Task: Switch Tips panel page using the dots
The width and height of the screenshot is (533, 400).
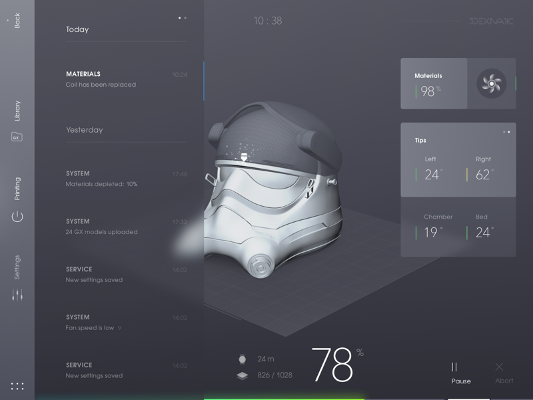Action: [x=506, y=132]
